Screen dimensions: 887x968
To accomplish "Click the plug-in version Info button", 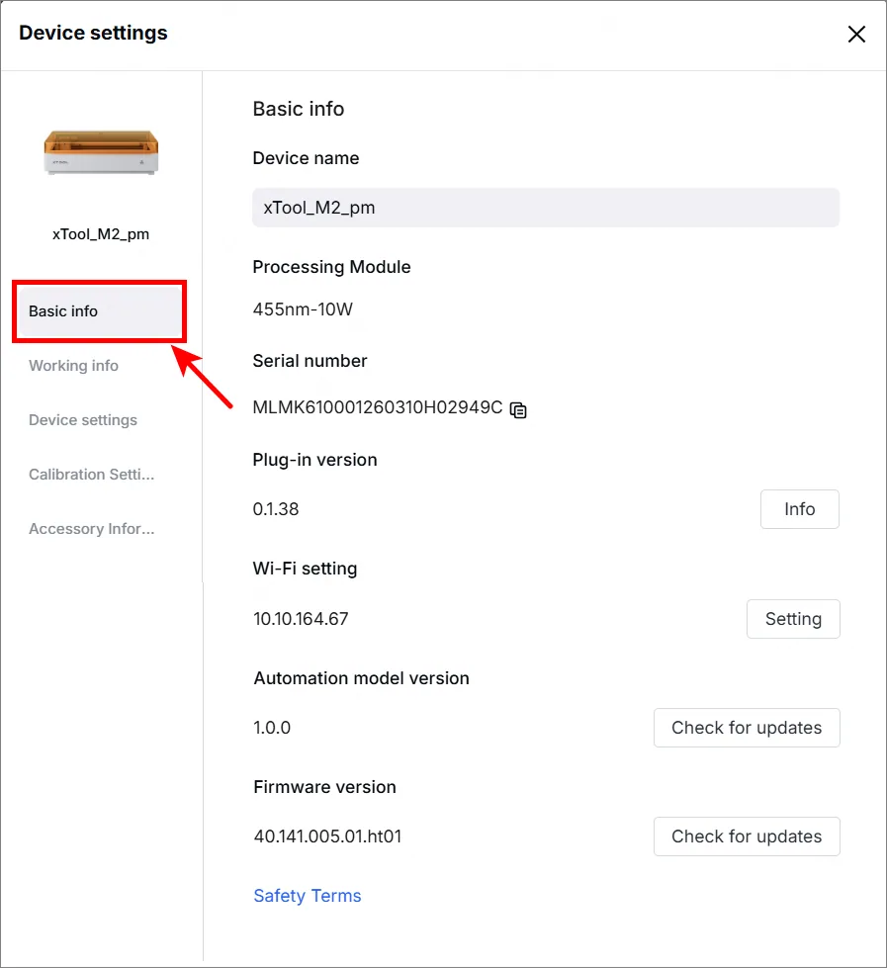I will click(x=799, y=508).
